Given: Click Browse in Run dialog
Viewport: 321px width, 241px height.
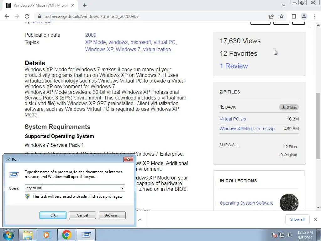Looking at the screenshot, I should pos(112,215).
